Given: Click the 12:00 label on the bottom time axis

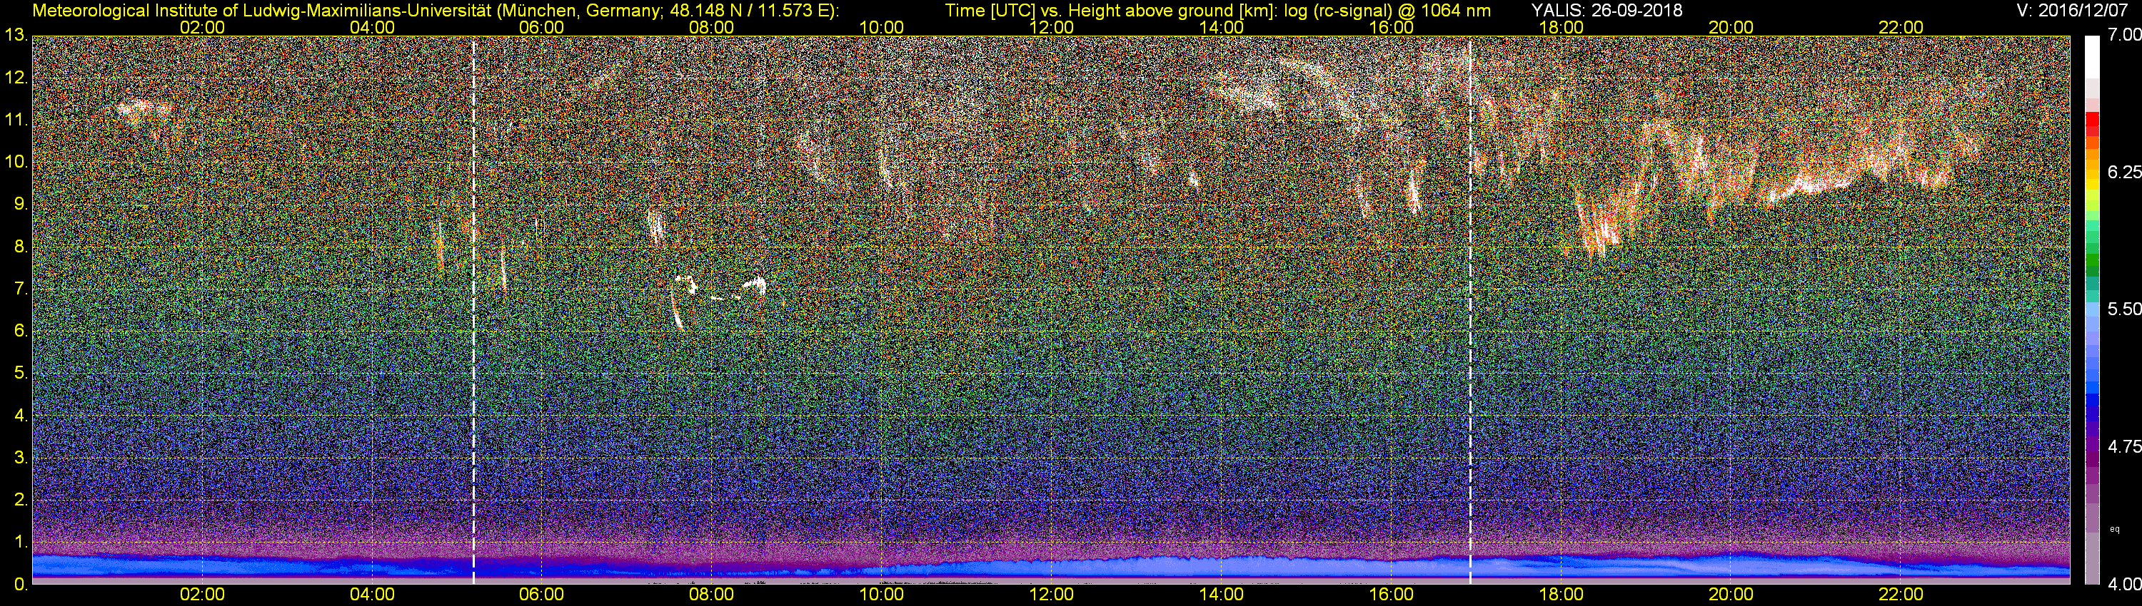Looking at the screenshot, I should 1051,595.
